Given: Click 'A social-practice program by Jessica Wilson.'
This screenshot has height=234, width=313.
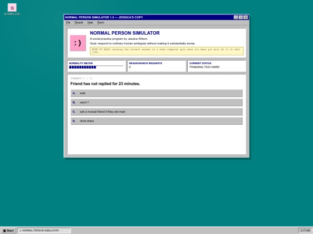Looking at the screenshot, I should pyautogui.click(x=119, y=39).
